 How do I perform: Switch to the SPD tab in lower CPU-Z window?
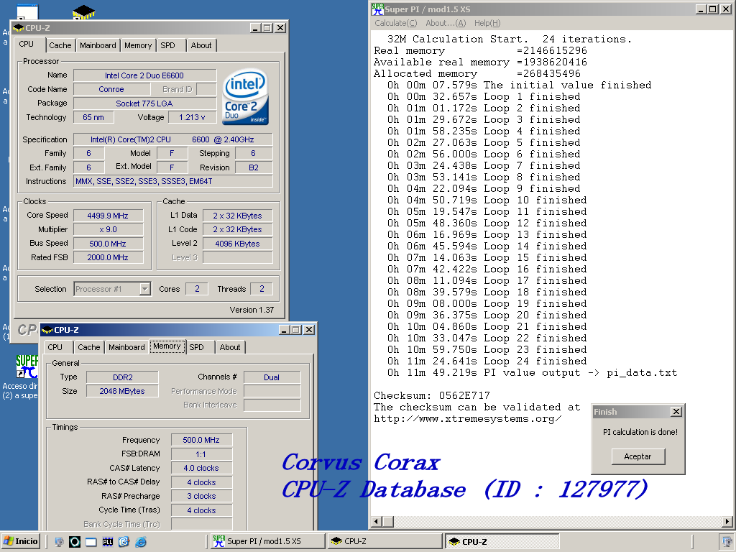pyautogui.click(x=196, y=347)
